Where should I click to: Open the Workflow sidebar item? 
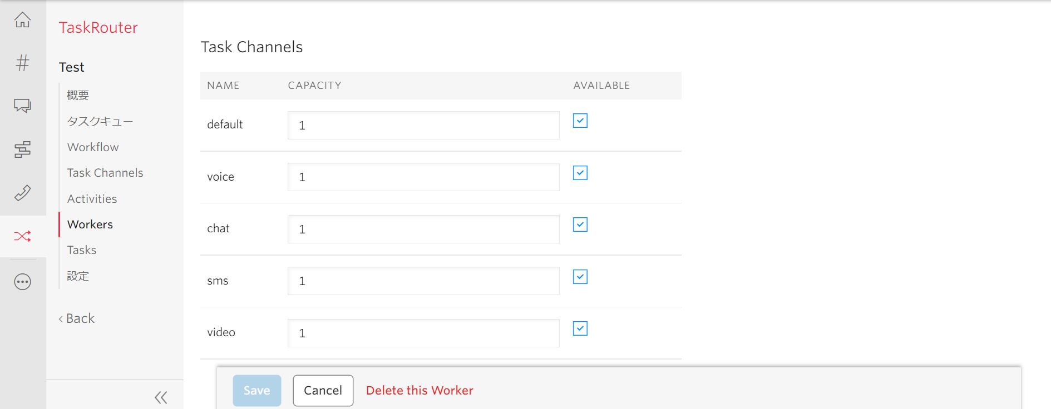[93, 147]
